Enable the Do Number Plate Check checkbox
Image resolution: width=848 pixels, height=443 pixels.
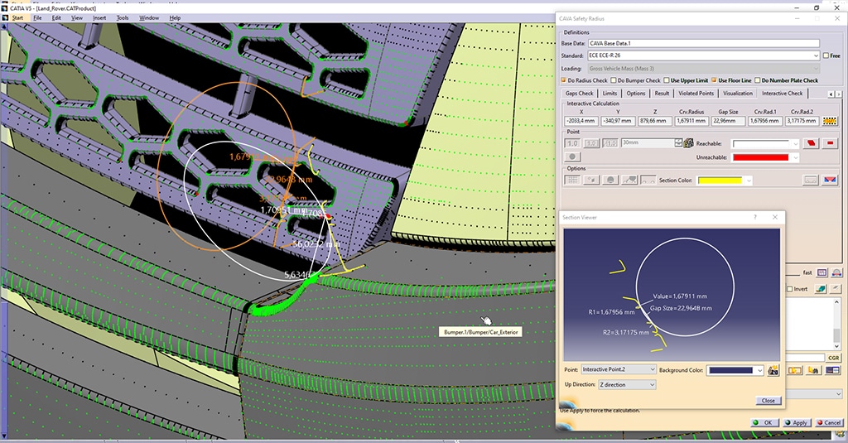(758, 80)
